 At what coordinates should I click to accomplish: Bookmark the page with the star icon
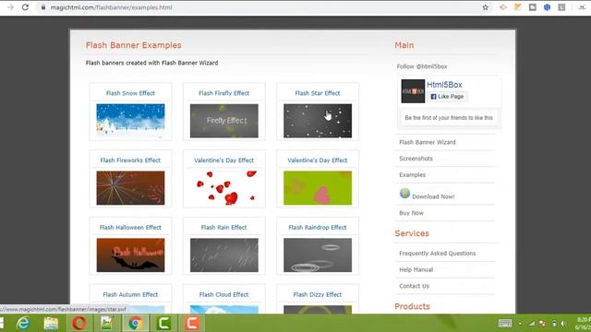[486, 7]
